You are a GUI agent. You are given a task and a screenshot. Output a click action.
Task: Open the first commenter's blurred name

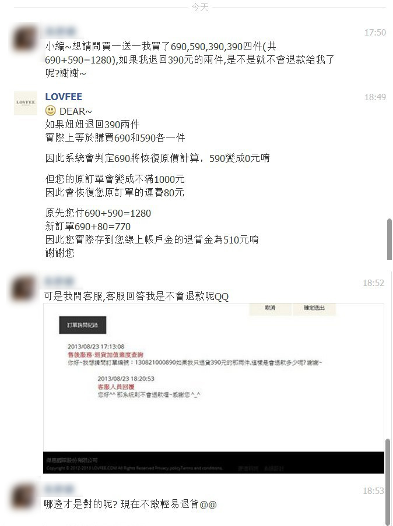click(x=61, y=31)
